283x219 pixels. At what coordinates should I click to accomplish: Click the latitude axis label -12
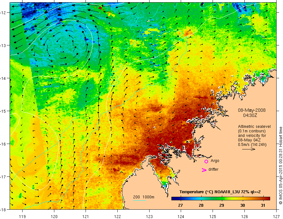pyautogui.click(x=4, y=13)
